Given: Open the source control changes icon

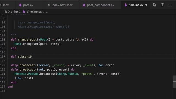Looking at the screenshot, I should pyautogui.click(x=155, y=5).
